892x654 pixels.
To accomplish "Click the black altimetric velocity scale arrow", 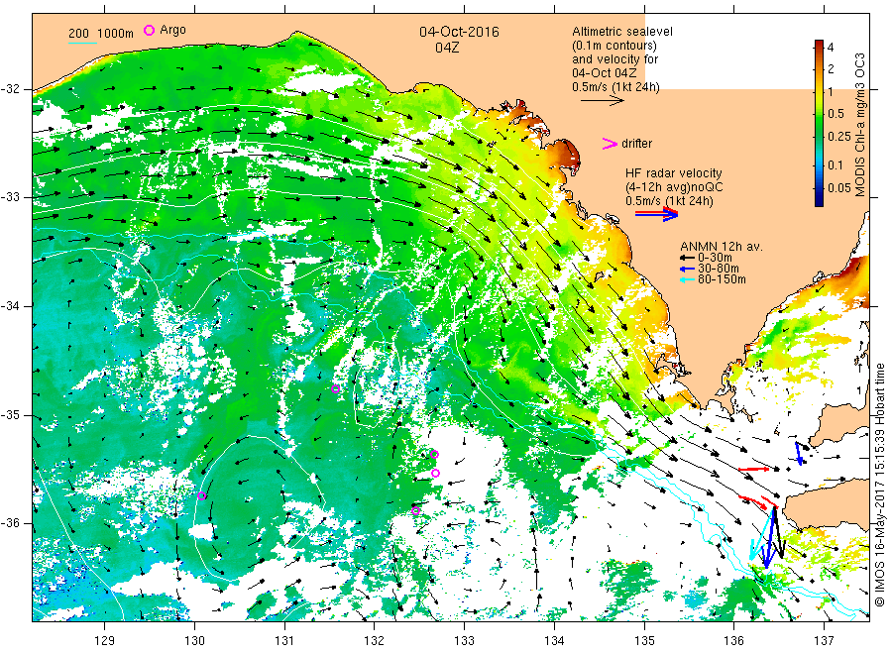I will (602, 101).
